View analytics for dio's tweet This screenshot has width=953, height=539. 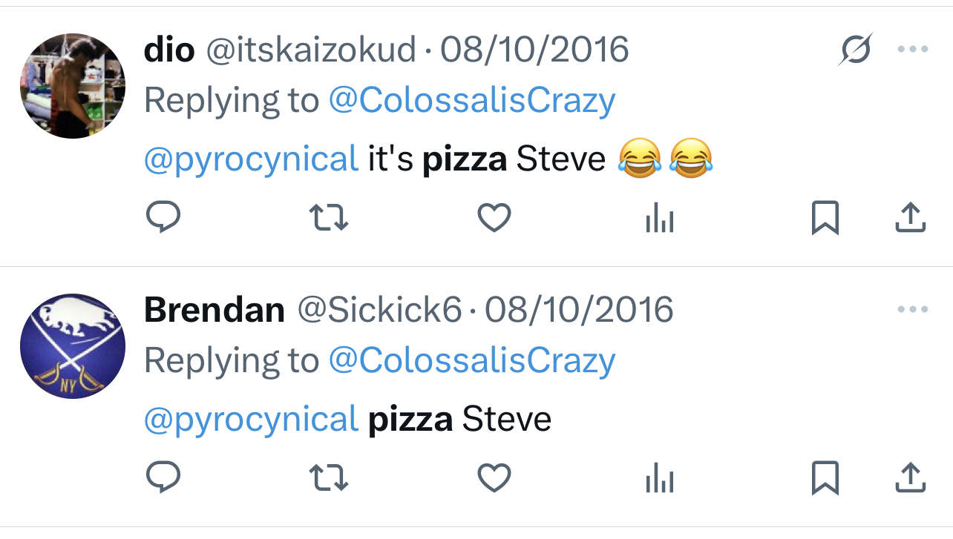tap(659, 218)
